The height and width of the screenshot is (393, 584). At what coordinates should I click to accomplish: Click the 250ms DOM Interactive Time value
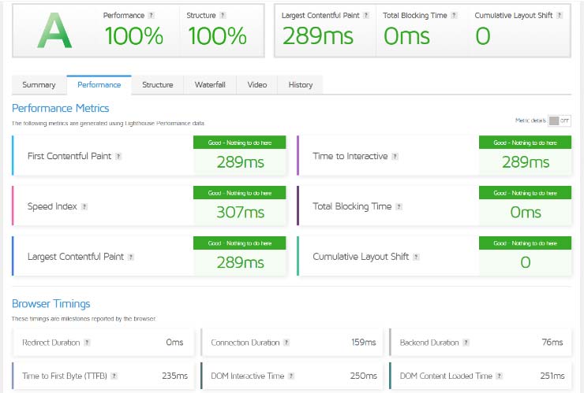click(363, 376)
